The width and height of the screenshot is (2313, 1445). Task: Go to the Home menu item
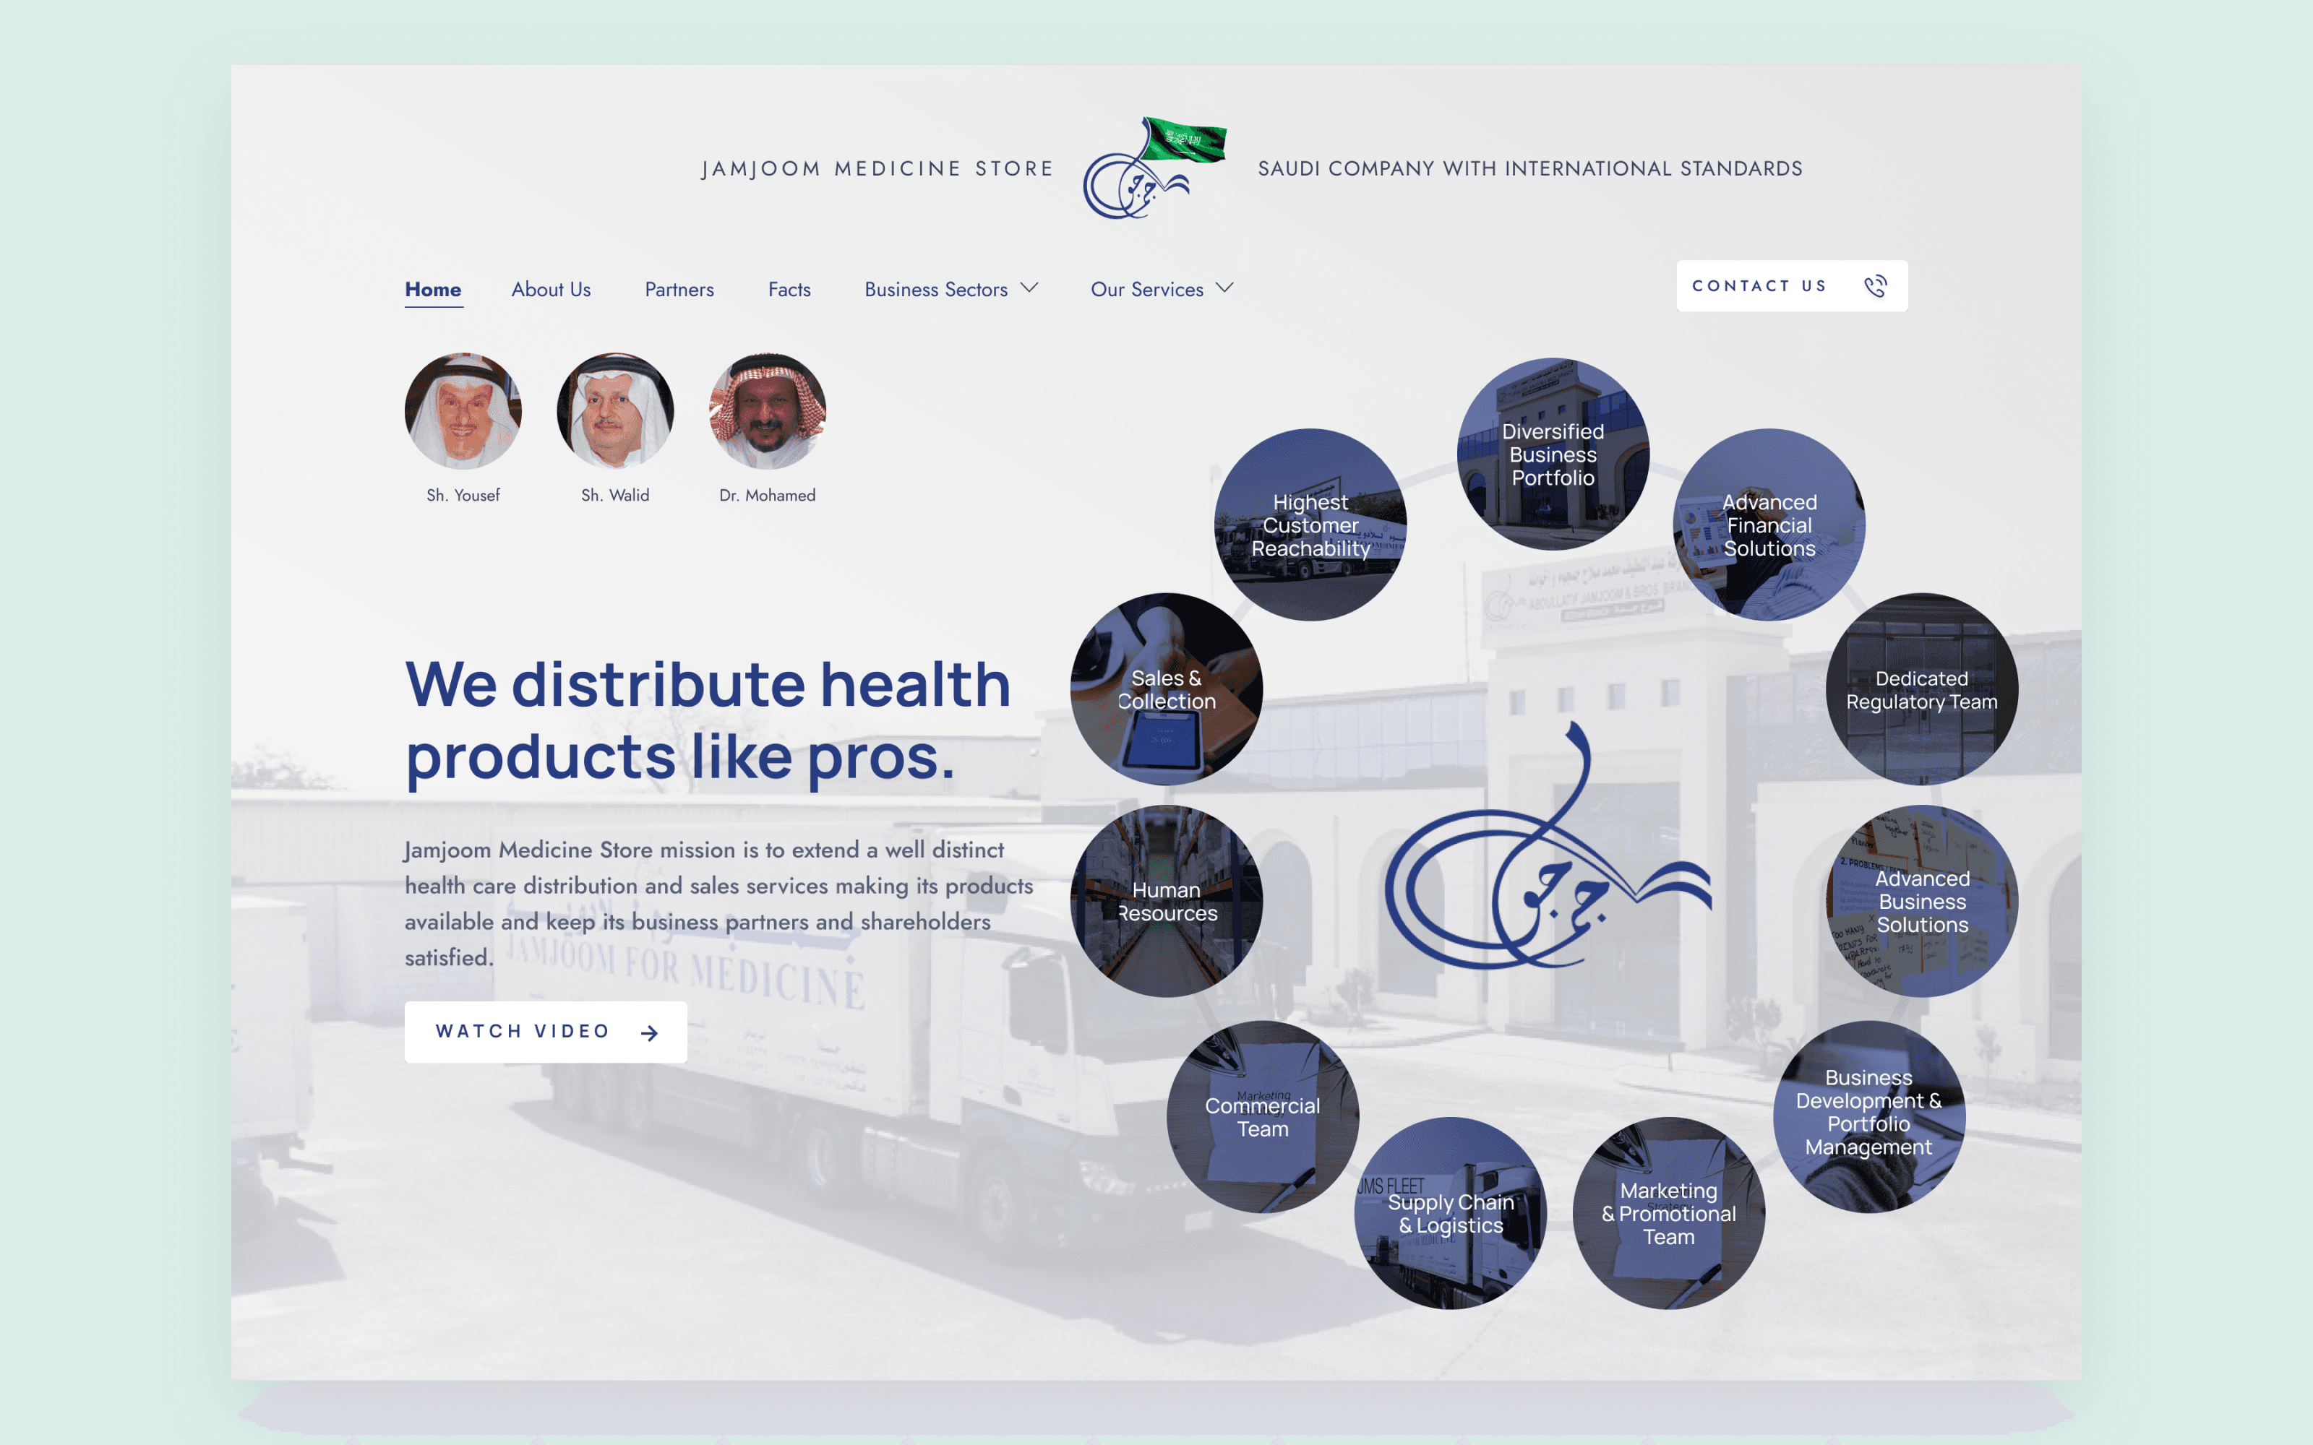coord(433,290)
